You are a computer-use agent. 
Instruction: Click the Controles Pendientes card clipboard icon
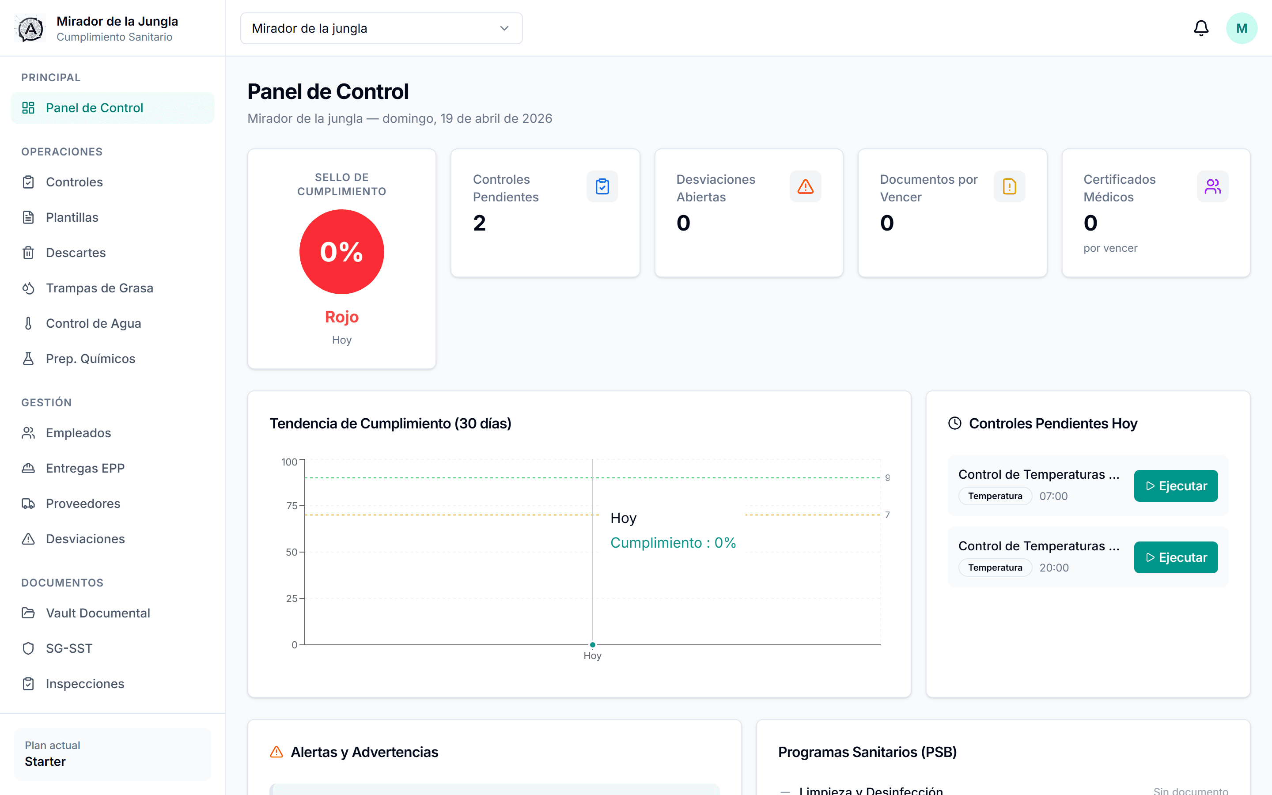[x=602, y=186]
